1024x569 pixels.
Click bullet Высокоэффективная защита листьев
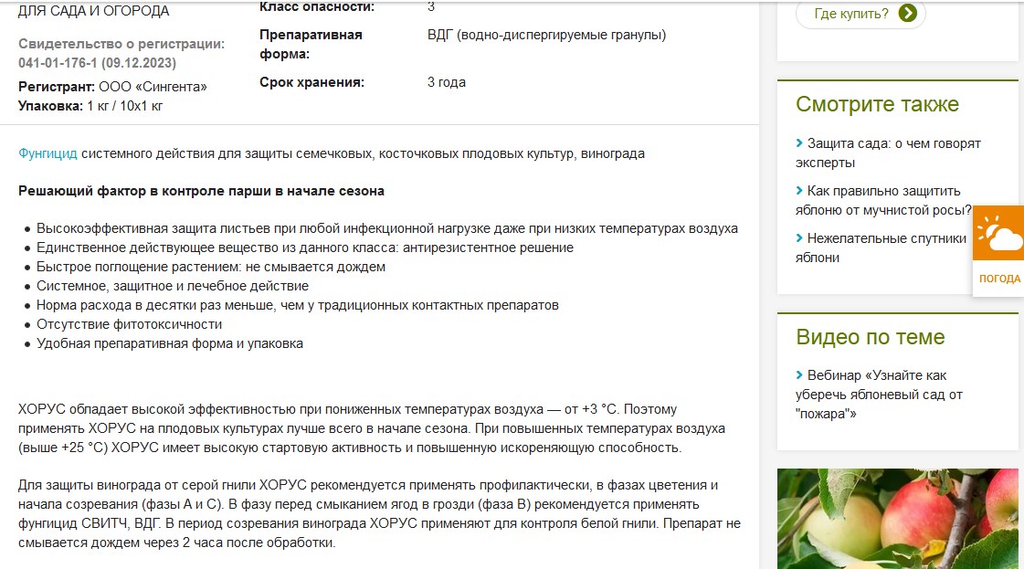387,228
